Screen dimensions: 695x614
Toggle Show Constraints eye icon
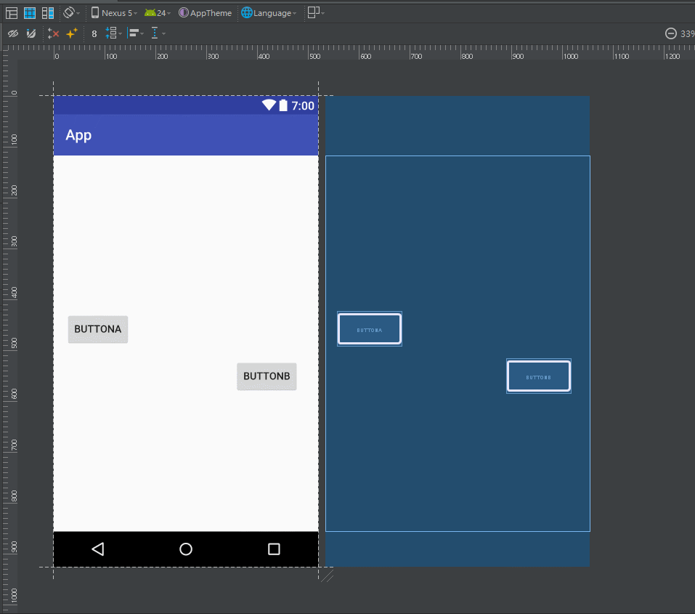pyautogui.click(x=13, y=33)
